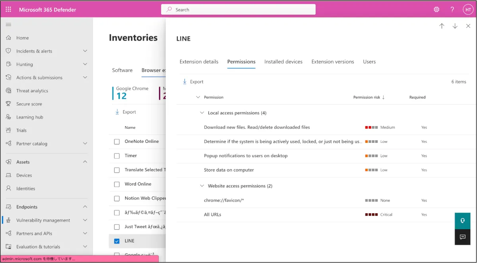Open the feedback chat widget

462,237
